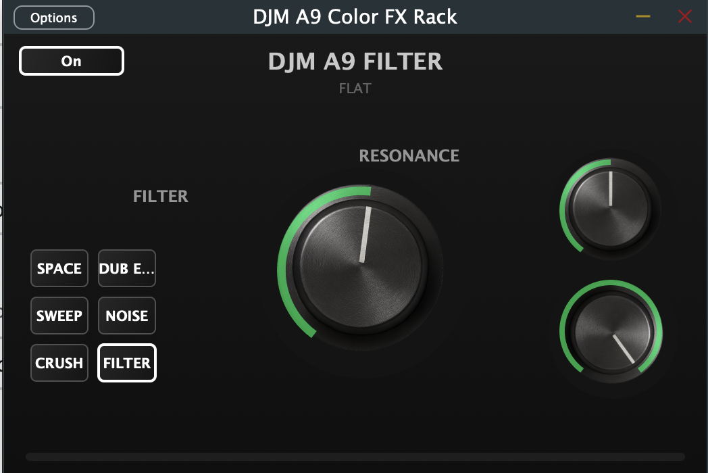This screenshot has height=473, width=708.
Task: Click the FILTER label above the effect buttons
Action: [x=161, y=196]
